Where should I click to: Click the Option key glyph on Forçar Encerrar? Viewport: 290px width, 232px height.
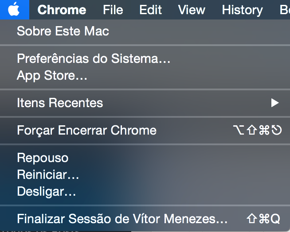point(239,131)
